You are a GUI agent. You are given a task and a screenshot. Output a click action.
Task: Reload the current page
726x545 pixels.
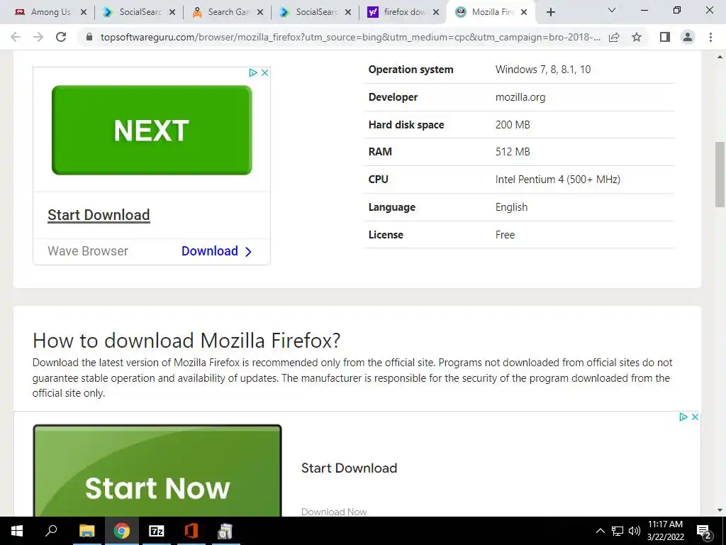[61, 37]
